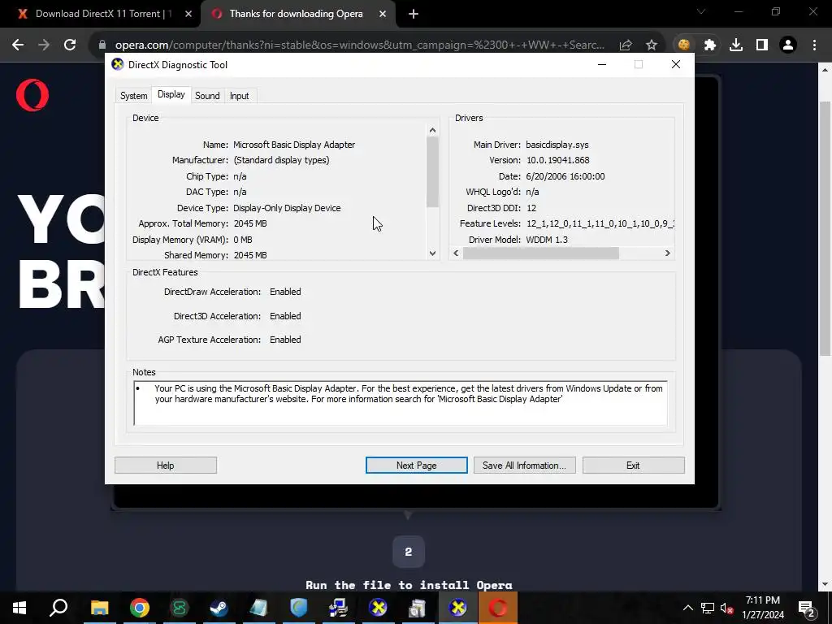Open the document stack taskbar icon
The width and height of the screenshot is (832, 624).
[418, 608]
